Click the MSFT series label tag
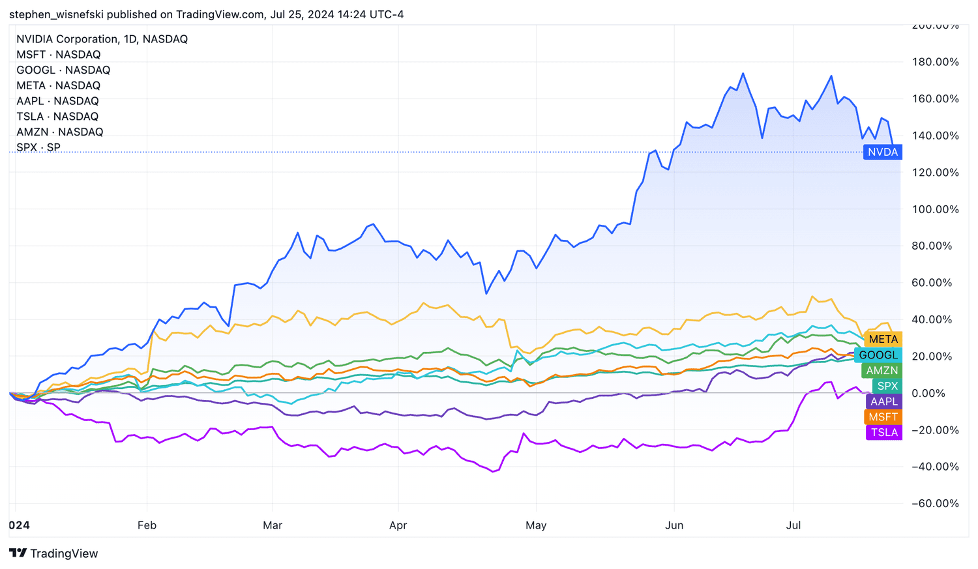978x569 pixels. [x=883, y=417]
